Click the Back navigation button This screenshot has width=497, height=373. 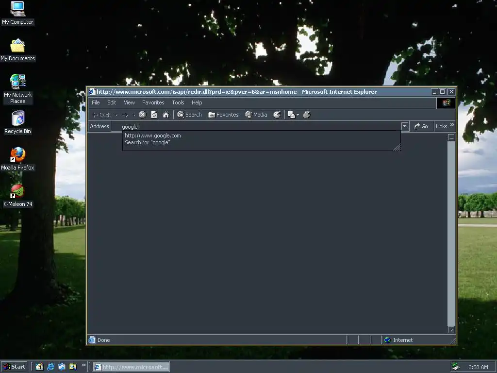(x=102, y=115)
